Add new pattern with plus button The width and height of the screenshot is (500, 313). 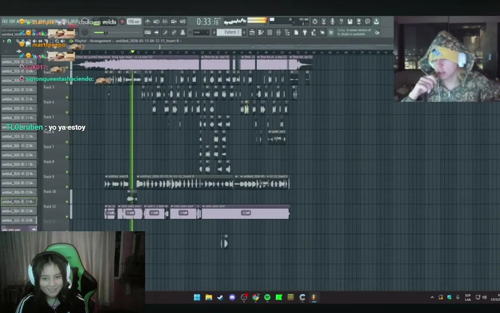click(244, 32)
